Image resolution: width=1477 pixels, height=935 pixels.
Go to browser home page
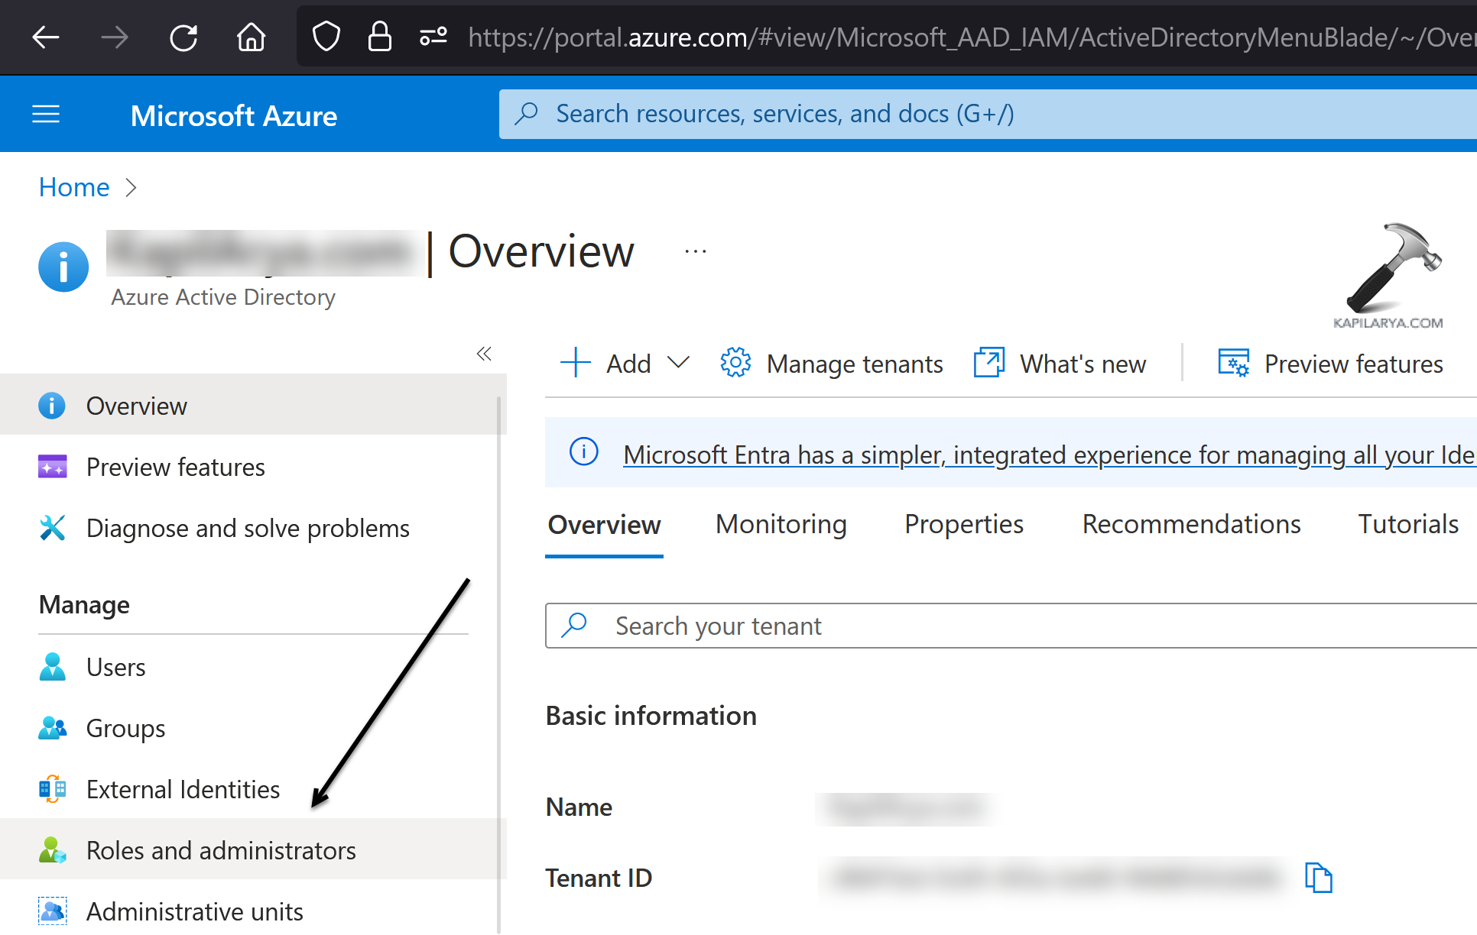(251, 37)
